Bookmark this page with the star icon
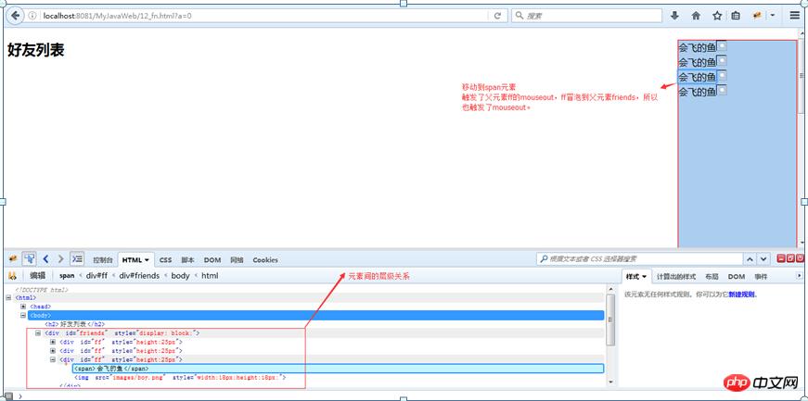The image size is (808, 401). (717, 16)
